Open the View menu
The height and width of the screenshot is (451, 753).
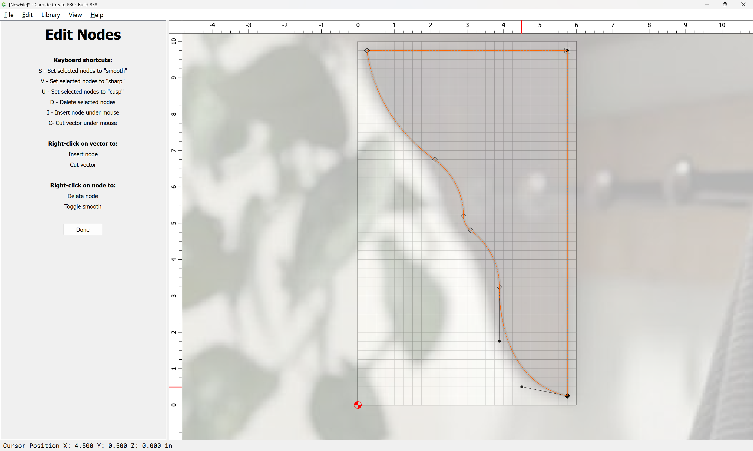coord(75,15)
